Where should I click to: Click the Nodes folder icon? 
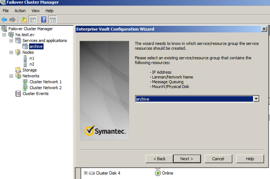pos(18,52)
